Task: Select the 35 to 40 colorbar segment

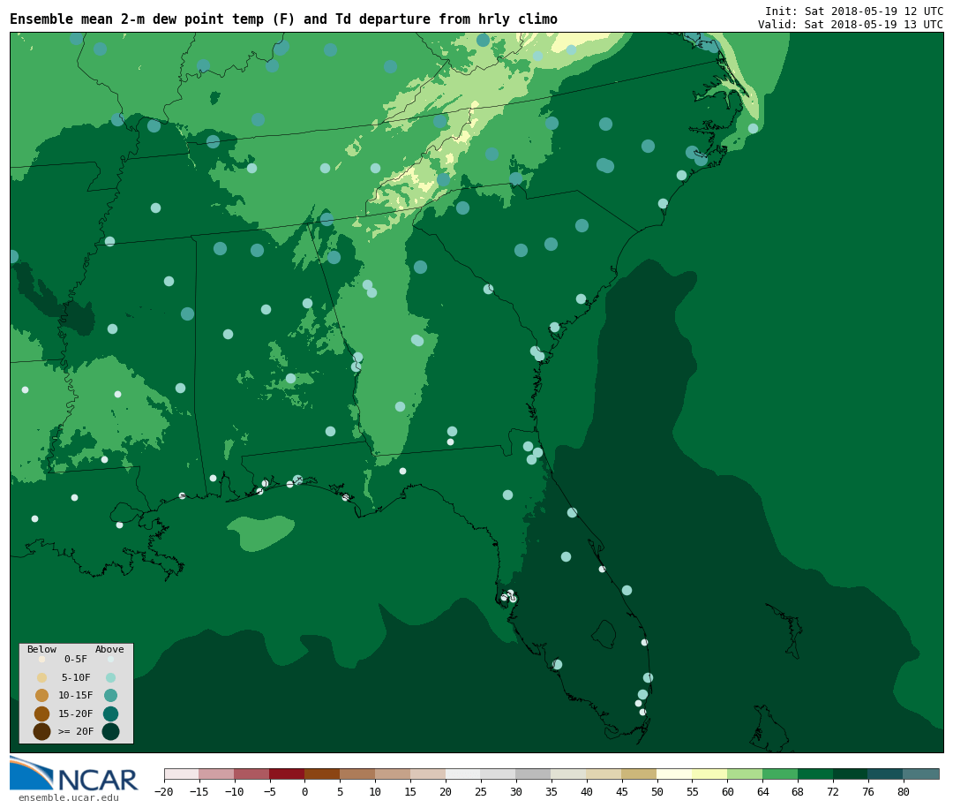Action: pos(569,774)
